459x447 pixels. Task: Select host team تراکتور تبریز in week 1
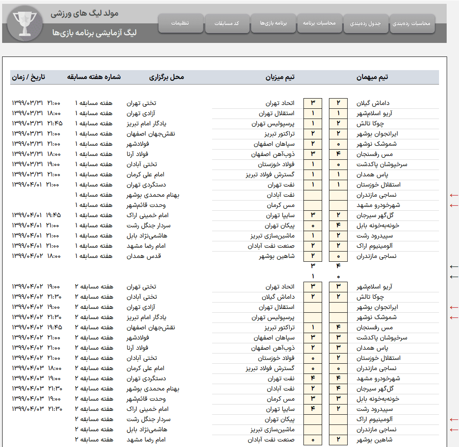click(x=280, y=134)
